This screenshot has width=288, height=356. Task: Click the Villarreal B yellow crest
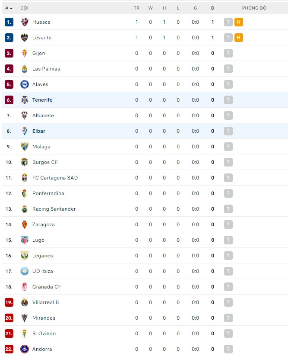point(25,302)
